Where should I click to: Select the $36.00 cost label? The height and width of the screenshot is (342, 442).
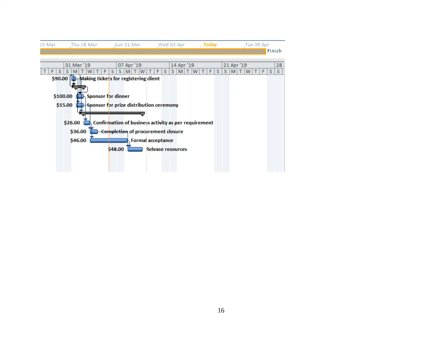(78, 132)
